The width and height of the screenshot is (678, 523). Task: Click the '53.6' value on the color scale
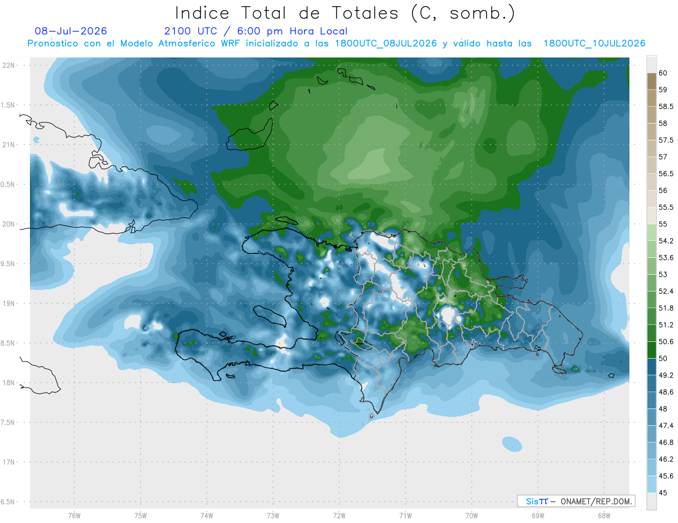pos(666,258)
